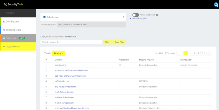This screenshot has width=219, height=110.
Task: Click the Advanced query code box
Action: point(91,24)
